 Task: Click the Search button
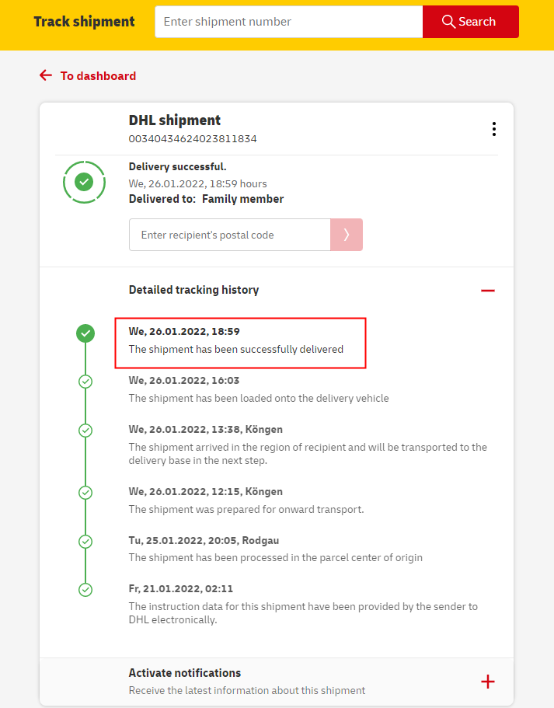tap(470, 22)
